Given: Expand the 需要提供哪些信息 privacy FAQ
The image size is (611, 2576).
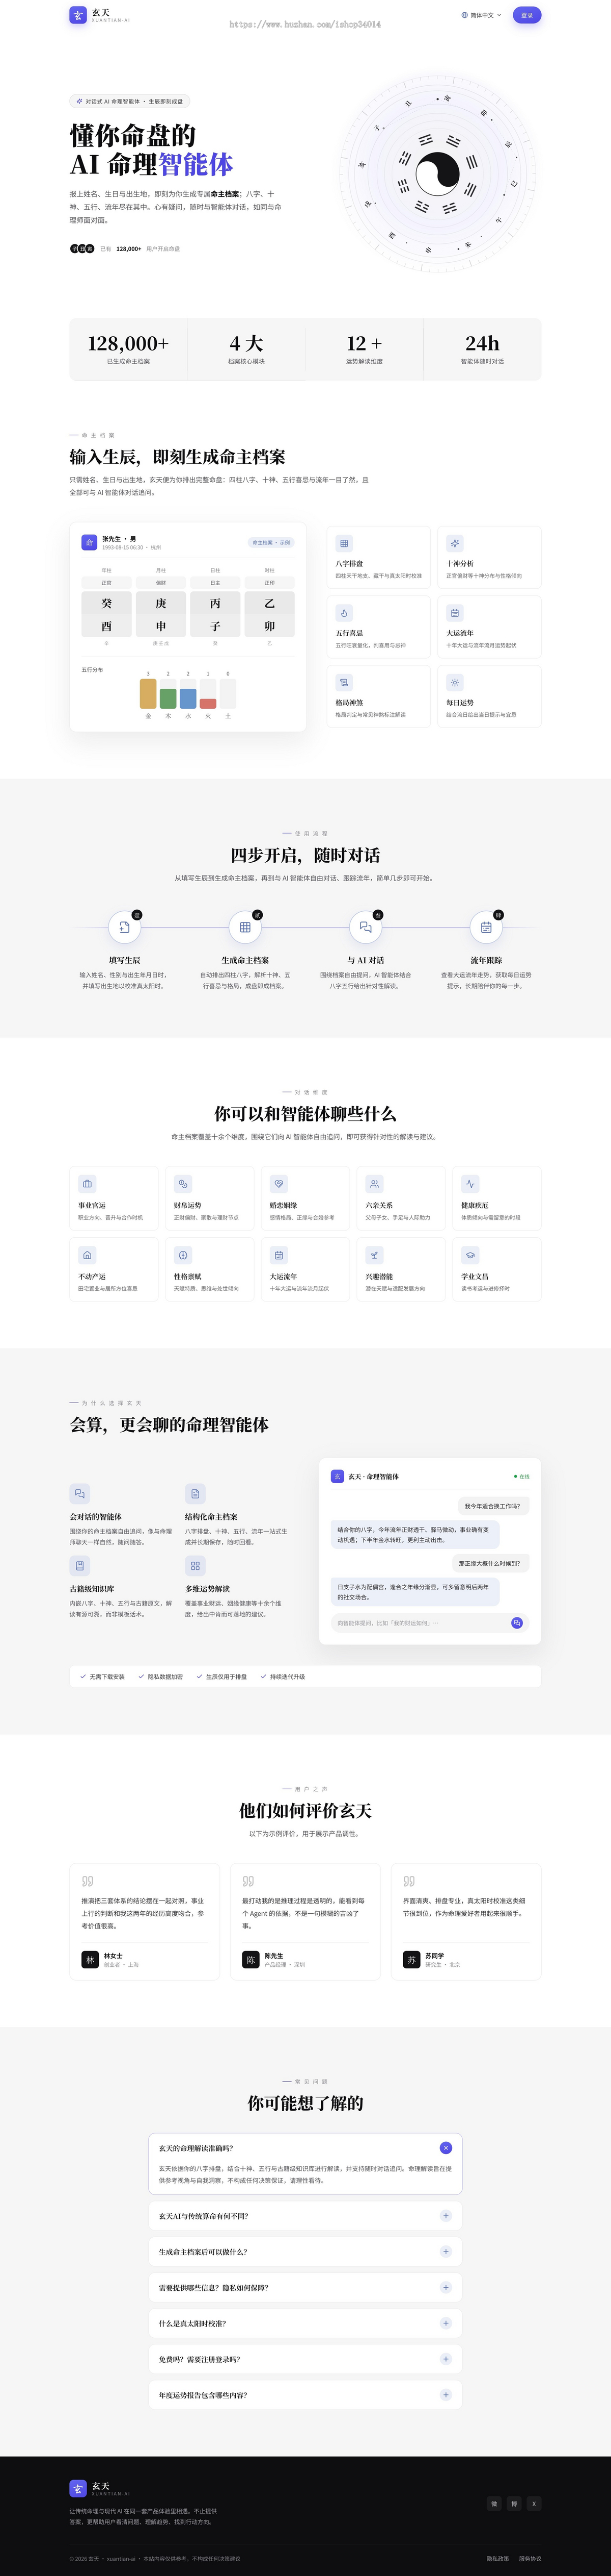Looking at the screenshot, I should click(x=446, y=2287).
